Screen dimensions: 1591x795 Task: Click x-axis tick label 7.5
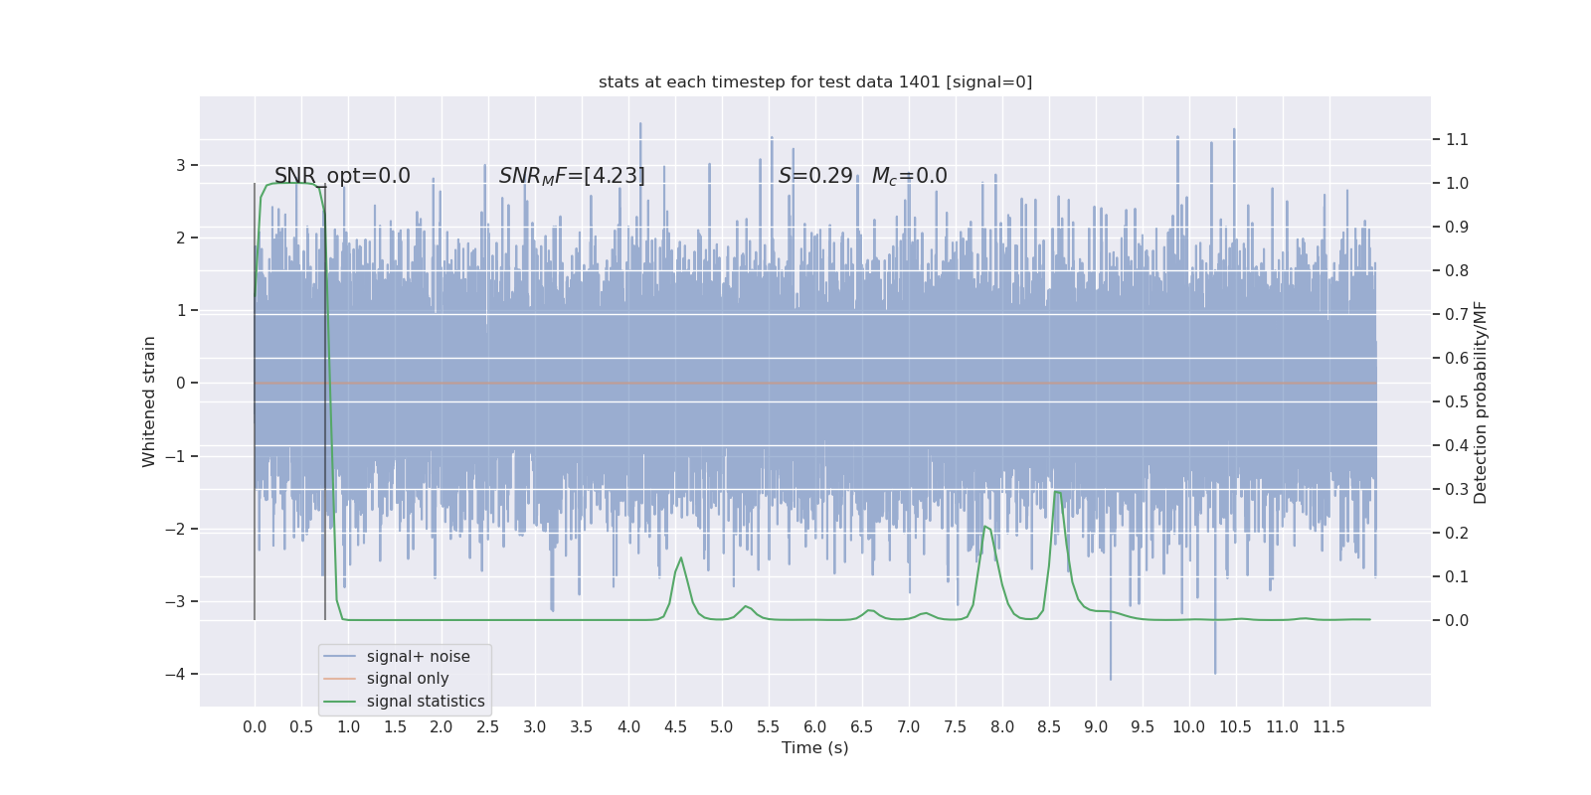[x=956, y=726]
